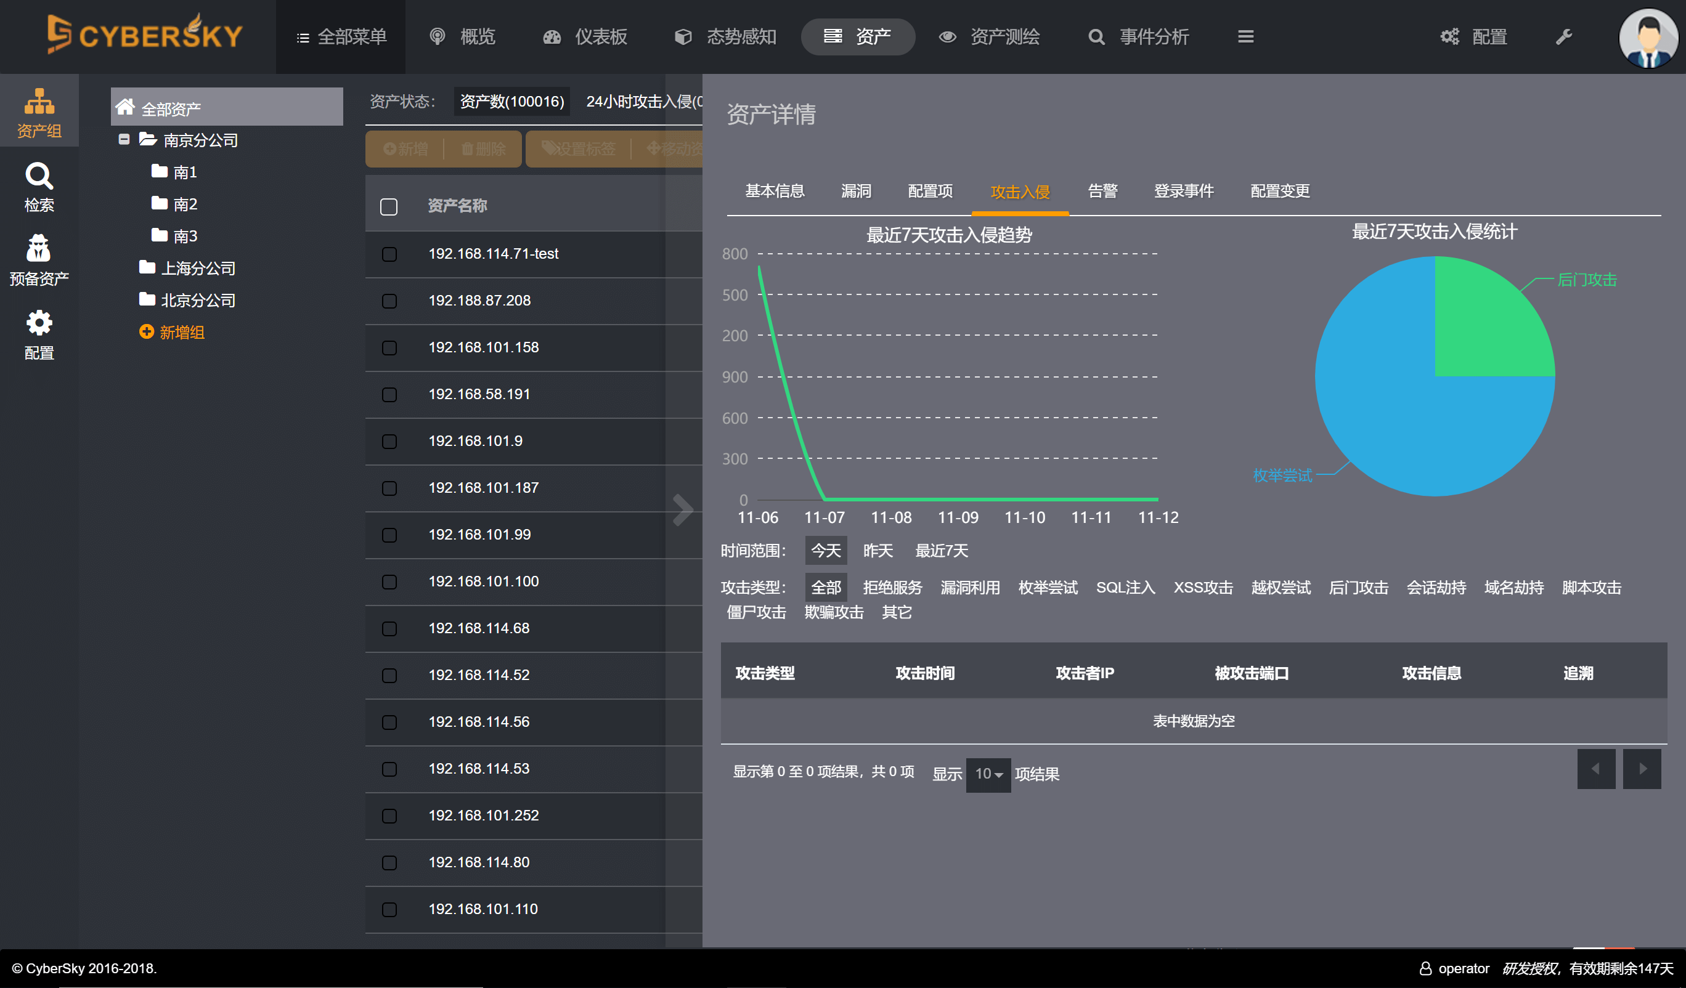Click the wrench tool icon in header
This screenshot has width=1686, height=988.
coord(1563,37)
